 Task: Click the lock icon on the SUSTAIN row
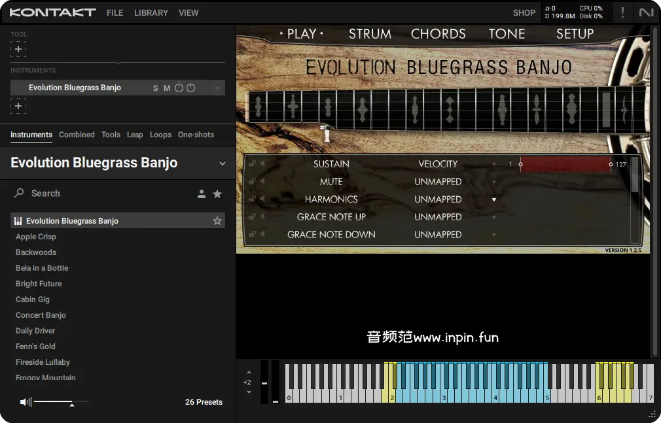point(252,164)
